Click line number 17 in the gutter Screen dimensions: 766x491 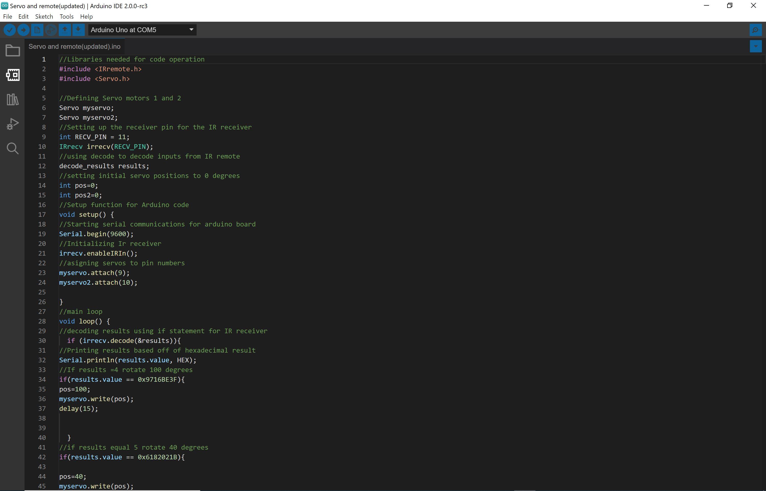(x=42, y=214)
